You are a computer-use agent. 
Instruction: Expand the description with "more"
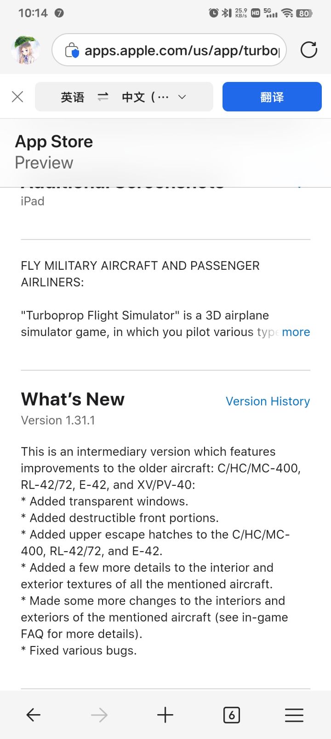(296, 332)
